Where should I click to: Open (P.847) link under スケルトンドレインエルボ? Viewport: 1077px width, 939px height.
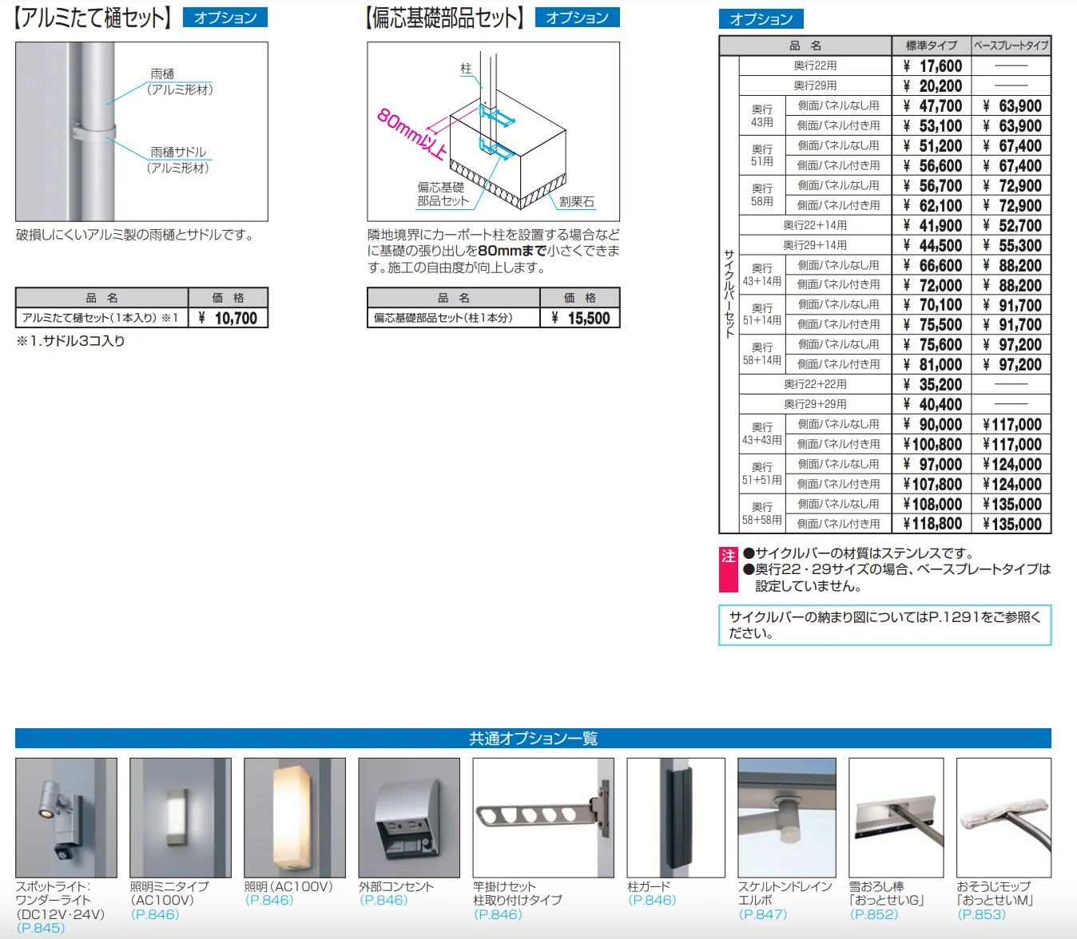click(763, 914)
